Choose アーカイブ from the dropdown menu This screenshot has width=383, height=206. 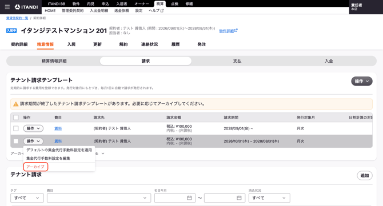tap(35, 167)
